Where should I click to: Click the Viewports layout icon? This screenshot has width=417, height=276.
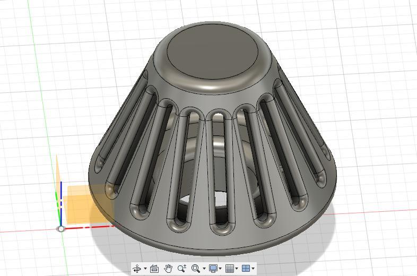pyautogui.click(x=246, y=269)
